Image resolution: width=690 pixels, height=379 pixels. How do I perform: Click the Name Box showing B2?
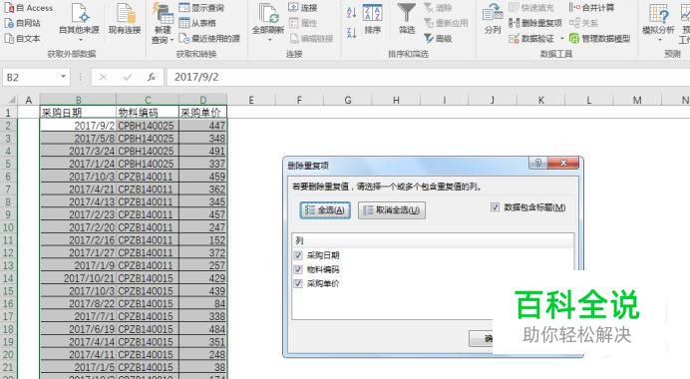(31, 78)
